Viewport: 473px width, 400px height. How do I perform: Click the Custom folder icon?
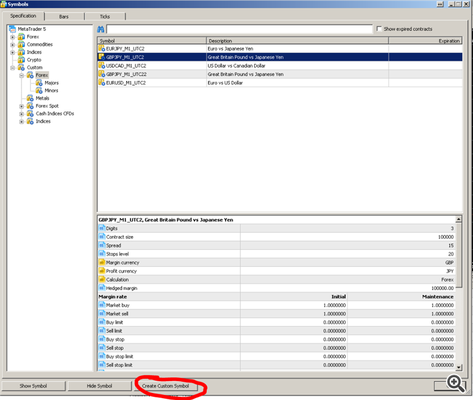pyautogui.click(x=21, y=68)
